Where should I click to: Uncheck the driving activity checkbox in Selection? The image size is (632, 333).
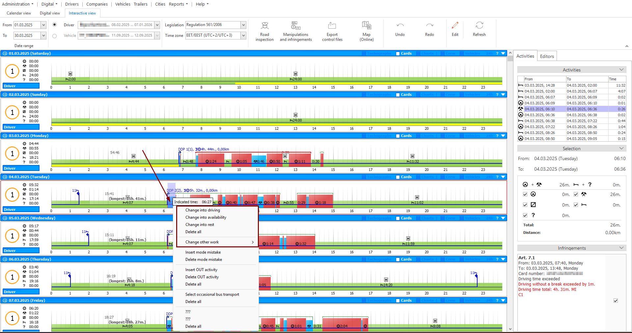(525, 194)
